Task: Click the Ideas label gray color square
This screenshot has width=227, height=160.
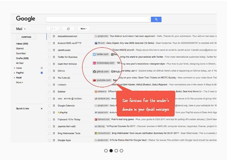Action: pos(42,68)
